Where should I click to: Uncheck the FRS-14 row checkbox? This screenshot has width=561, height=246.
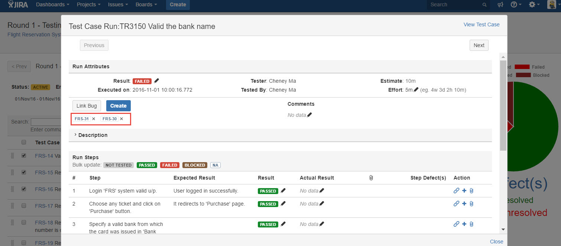pyautogui.click(x=24, y=155)
